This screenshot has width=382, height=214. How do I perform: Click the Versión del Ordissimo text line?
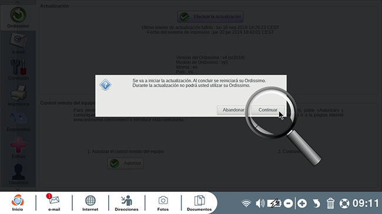(210, 57)
